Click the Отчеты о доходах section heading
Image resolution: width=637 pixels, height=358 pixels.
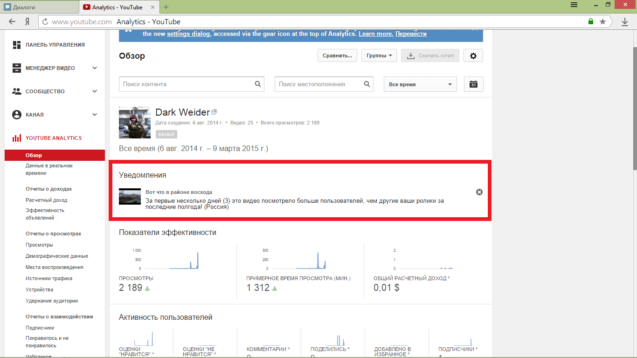coord(48,189)
